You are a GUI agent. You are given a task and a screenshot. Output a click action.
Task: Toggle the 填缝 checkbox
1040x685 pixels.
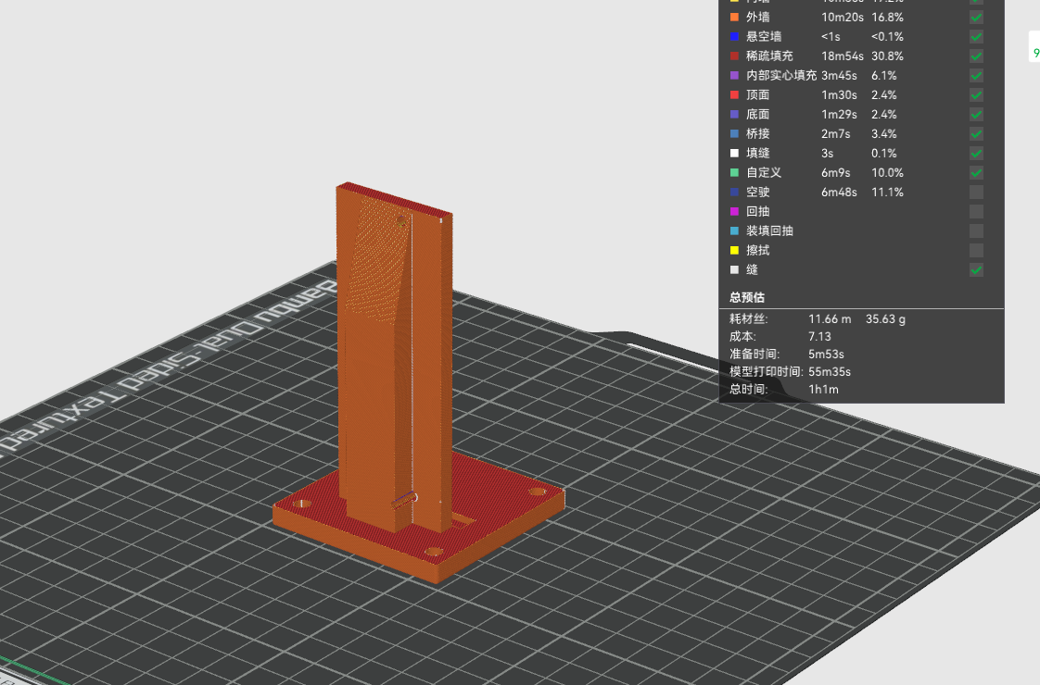point(976,153)
